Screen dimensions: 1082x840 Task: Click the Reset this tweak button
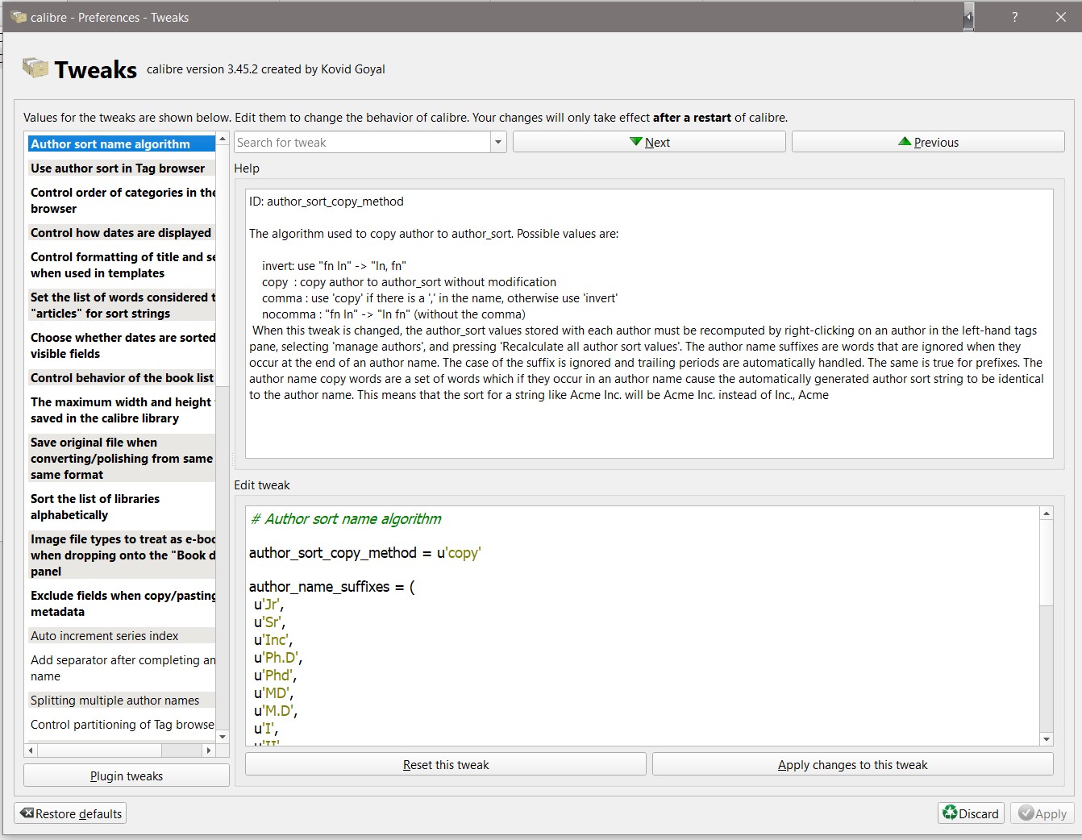446,764
